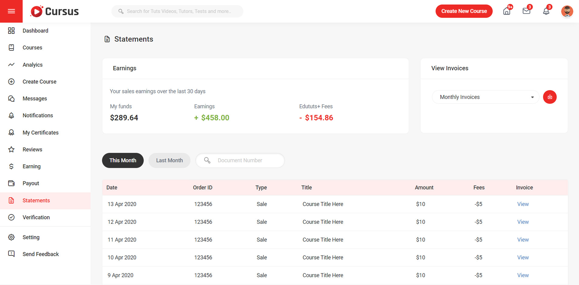The height and width of the screenshot is (285, 579).
Task: Click the hamburger menu icon
Action: [x=11, y=11]
